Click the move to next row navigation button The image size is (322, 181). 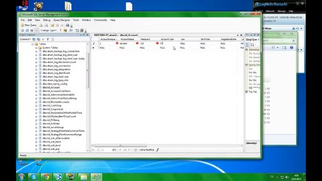(x=120, y=150)
